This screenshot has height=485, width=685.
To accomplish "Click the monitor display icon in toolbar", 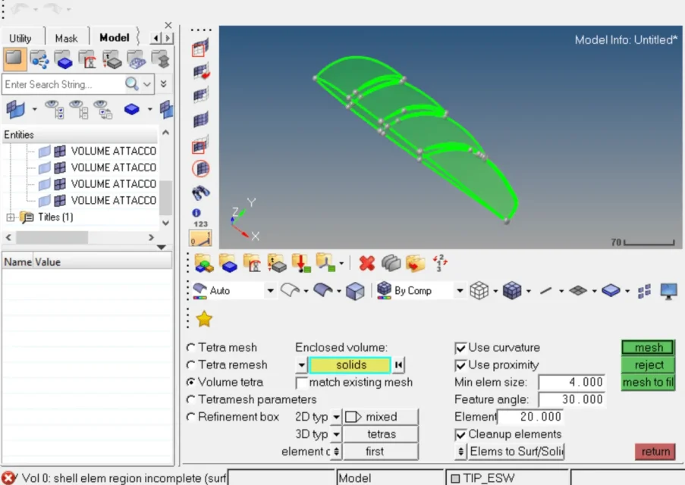I will tap(668, 291).
